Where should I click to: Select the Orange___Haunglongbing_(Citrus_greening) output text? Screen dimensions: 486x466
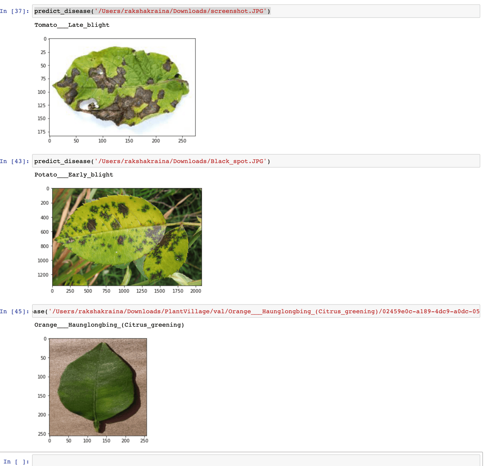(x=109, y=325)
